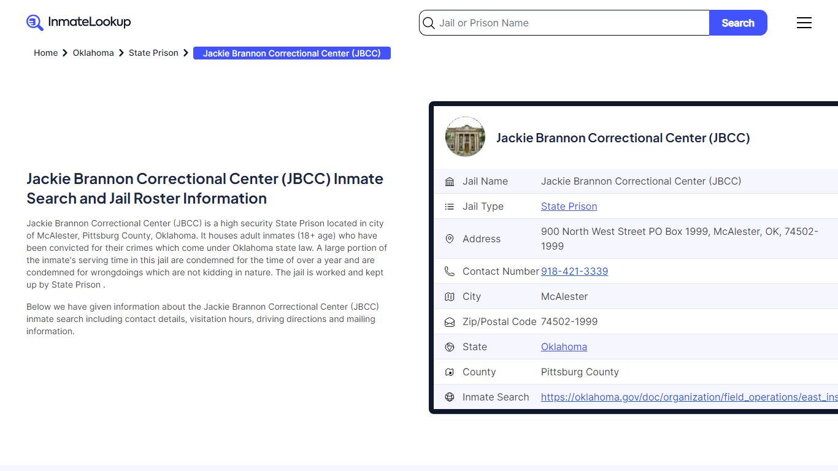This screenshot has height=471, width=838.
Task: Click the Zip/Postal Code row label
Action: [x=499, y=322]
